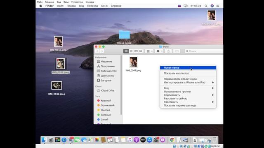Viewport: 264px width, 148px height.
Task: Switch Finder to list view
Action: (x=131, y=51)
